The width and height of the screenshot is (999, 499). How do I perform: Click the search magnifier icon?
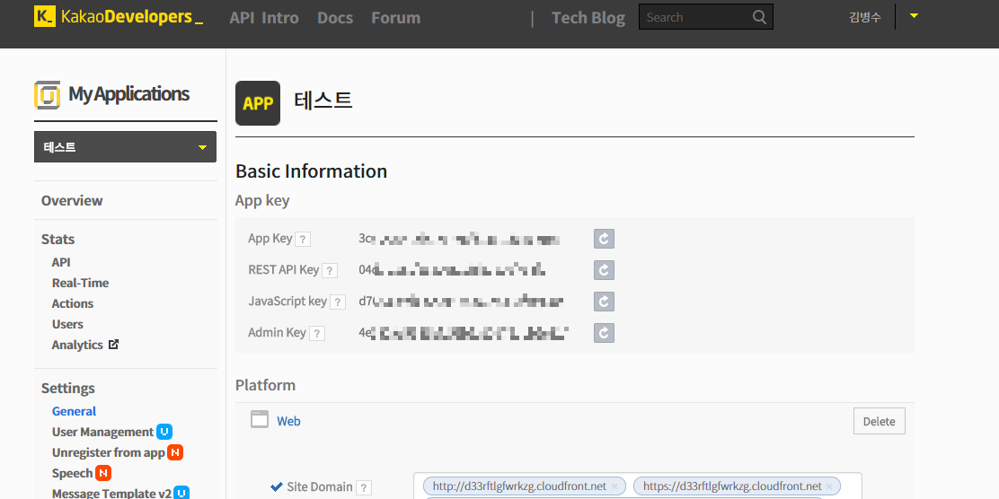click(x=759, y=17)
